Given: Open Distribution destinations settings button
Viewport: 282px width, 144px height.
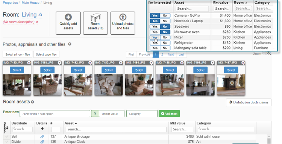Looking at the screenshot, I should click(249, 102).
